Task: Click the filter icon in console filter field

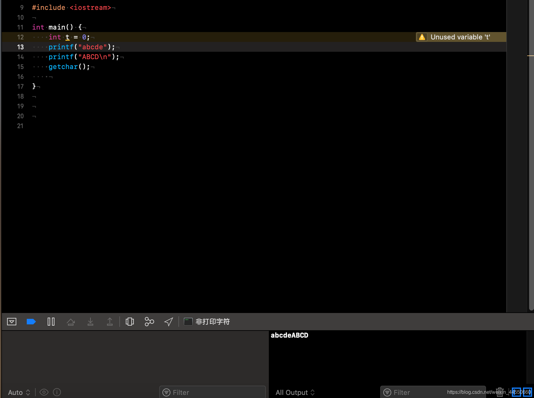Action: (x=387, y=392)
